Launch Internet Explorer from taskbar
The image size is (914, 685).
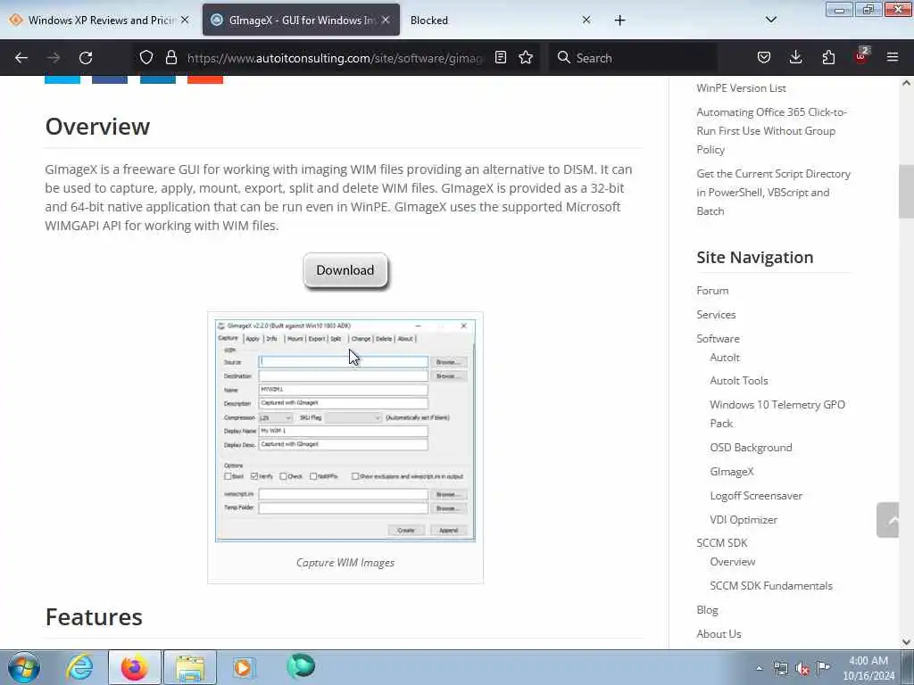79,667
